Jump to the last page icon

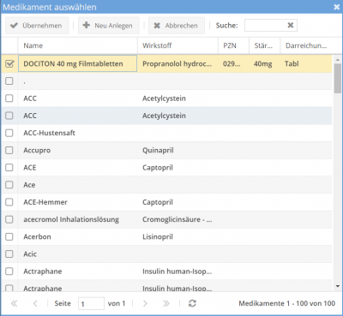166,303
